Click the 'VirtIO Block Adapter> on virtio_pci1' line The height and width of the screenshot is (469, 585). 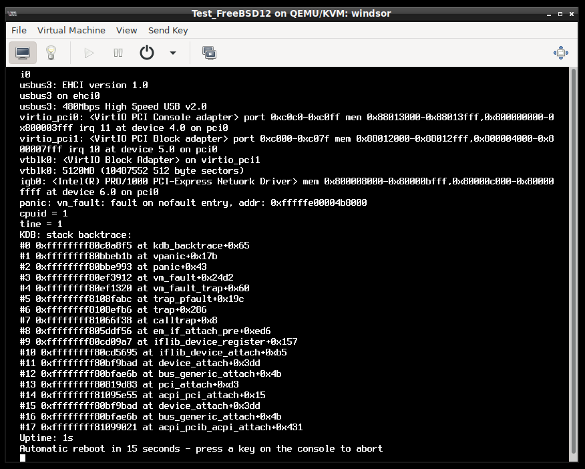[x=140, y=160]
